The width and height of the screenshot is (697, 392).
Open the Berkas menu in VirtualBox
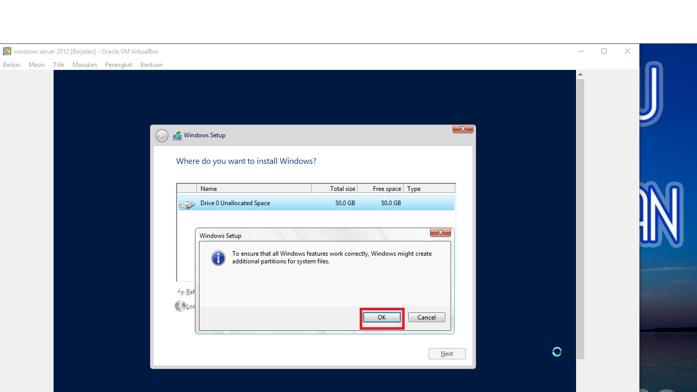pos(12,65)
